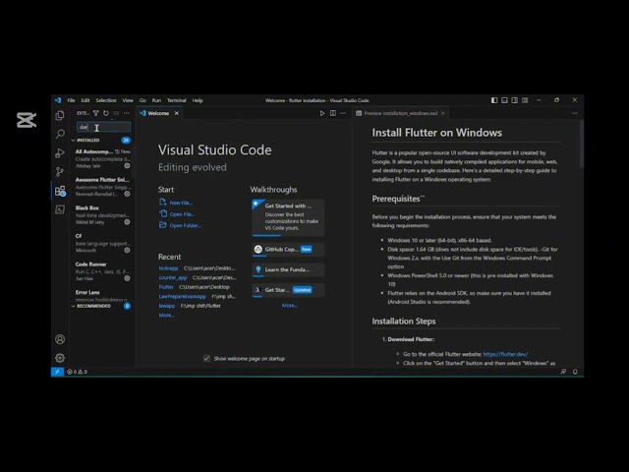Open manage gear for C# extension
The height and width of the screenshot is (472, 629).
coord(127,250)
